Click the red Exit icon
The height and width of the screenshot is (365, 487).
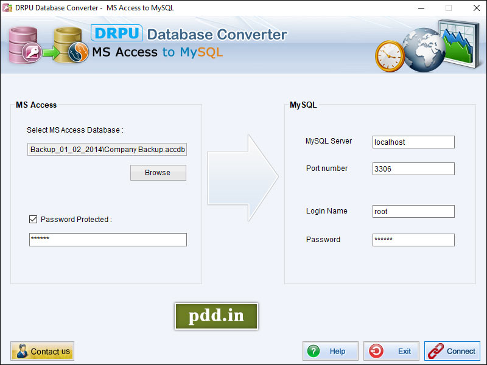[x=376, y=351]
